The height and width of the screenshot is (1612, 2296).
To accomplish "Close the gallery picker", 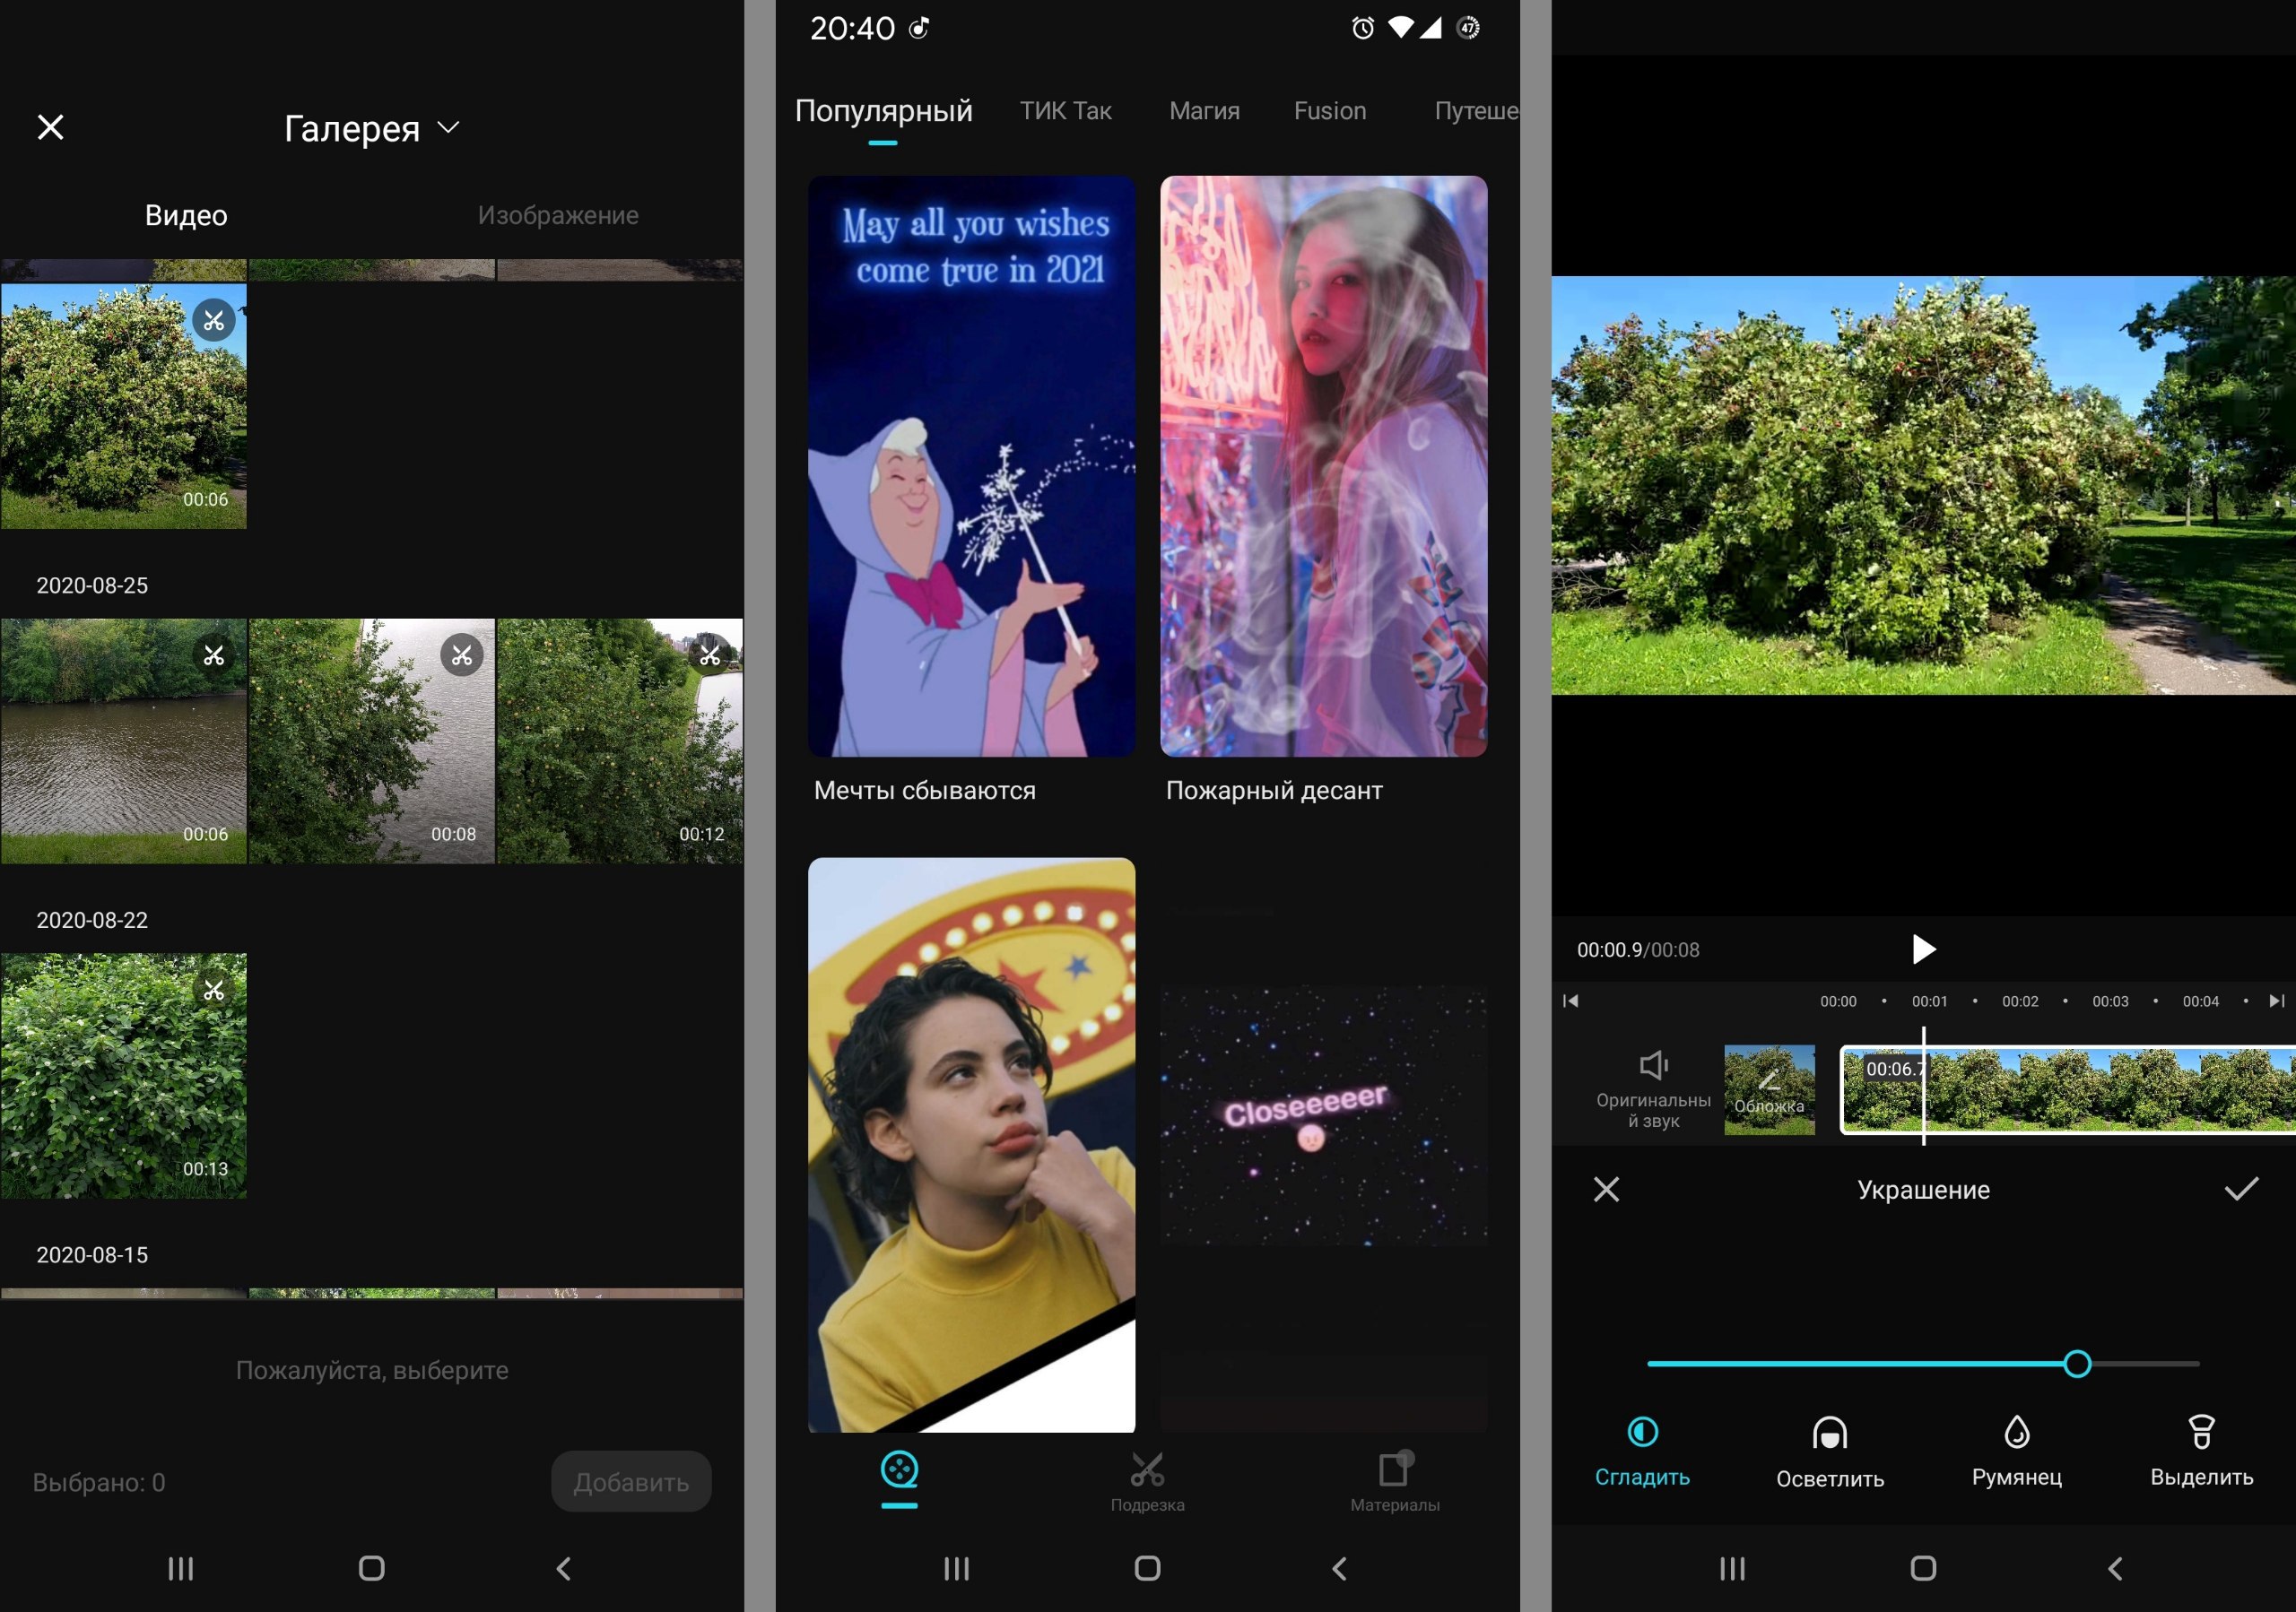I will pos(50,127).
